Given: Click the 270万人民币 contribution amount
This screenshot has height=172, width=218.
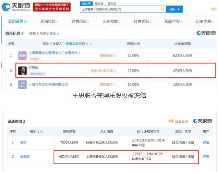Looking at the screenshot, I should point(182,71).
